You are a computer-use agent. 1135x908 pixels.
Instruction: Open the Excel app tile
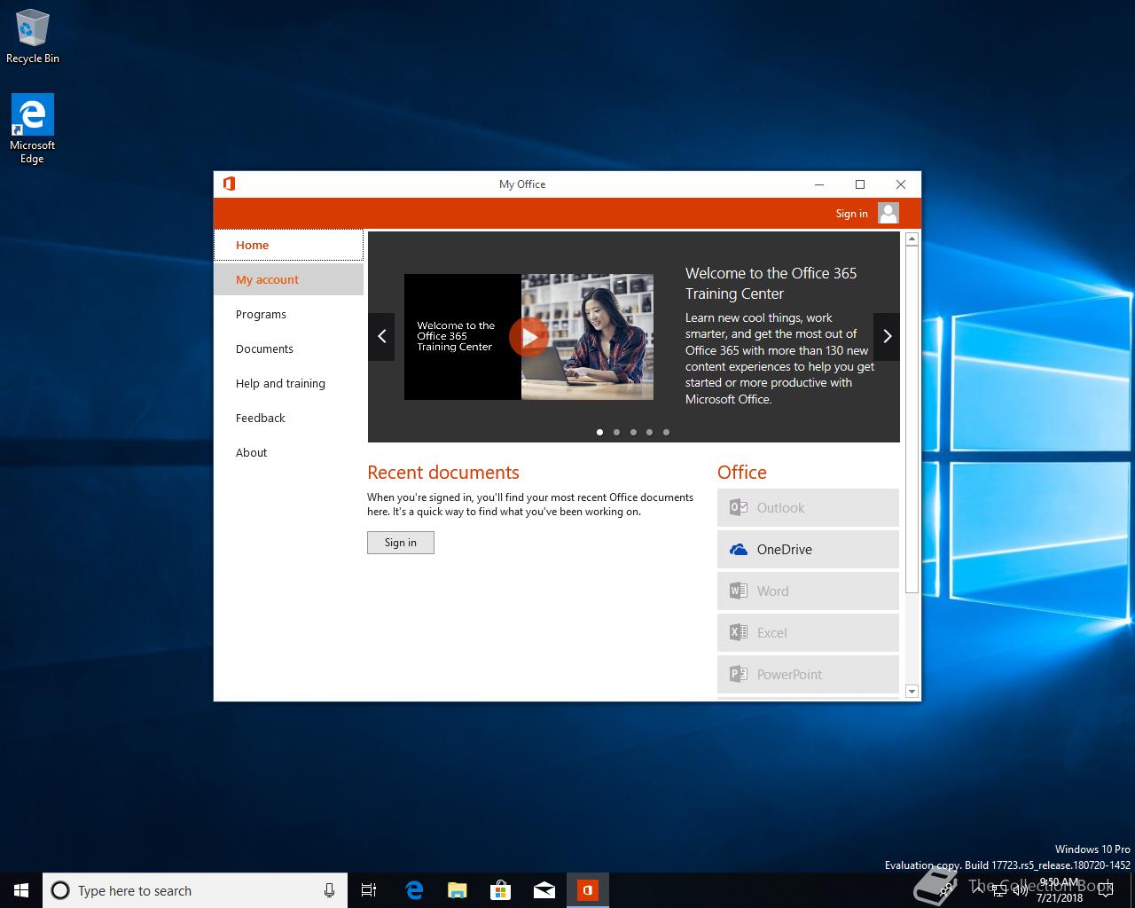coord(808,633)
